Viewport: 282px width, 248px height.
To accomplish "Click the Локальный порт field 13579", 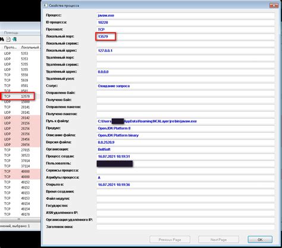I will click(x=186, y=36).
